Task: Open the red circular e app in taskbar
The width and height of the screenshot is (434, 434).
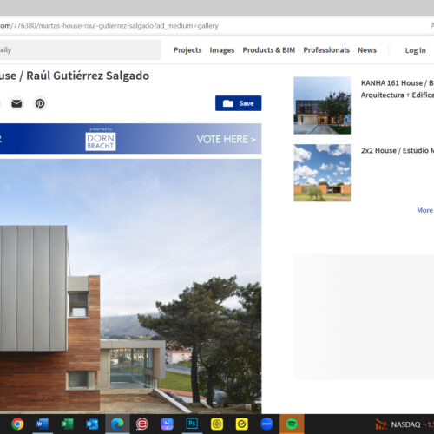Action: tap(142, 424)
